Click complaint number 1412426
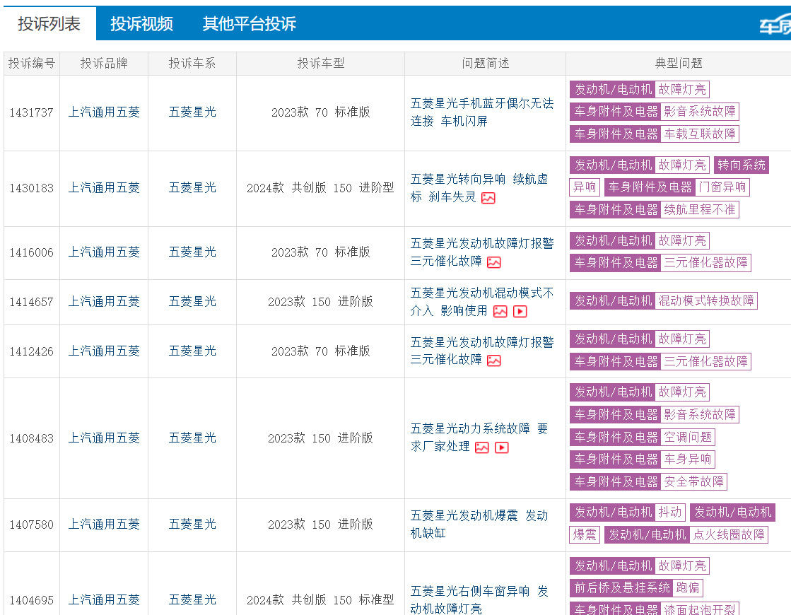Viewport: 791px width, 615px height. (x=31, y=351)
